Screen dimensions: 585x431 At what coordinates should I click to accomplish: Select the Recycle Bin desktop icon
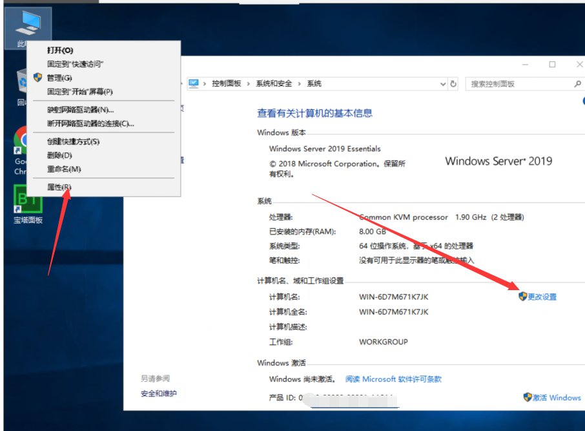[x=22, y=87]
